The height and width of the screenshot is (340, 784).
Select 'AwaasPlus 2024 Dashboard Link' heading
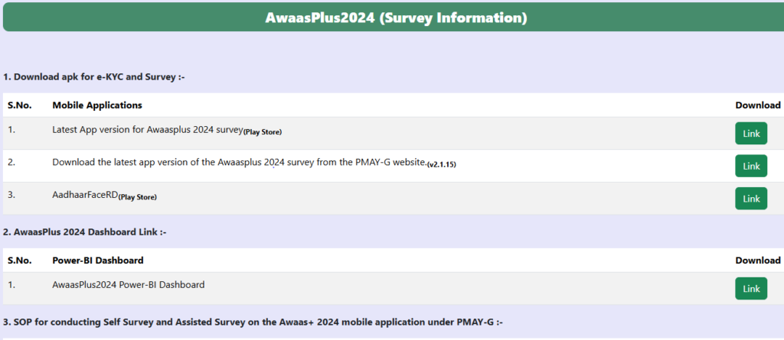coord(84,232)
